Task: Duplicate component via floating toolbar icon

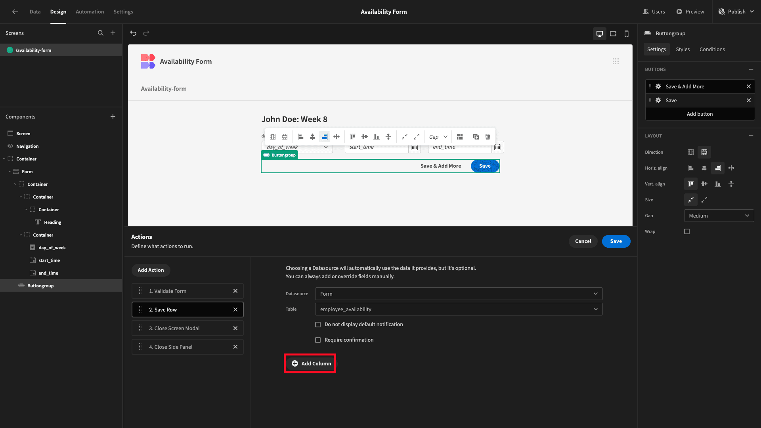Action: pos(476,137)
